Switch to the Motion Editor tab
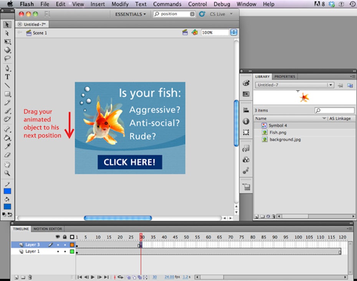The width and height of the screenshot is (357, 281). [48, 229]
